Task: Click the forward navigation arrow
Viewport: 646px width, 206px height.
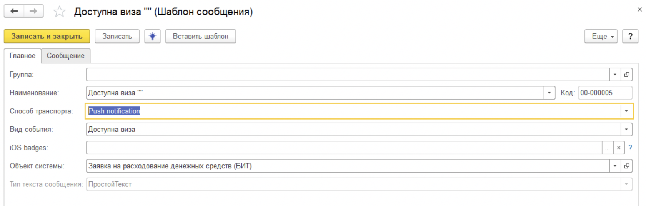Action: 33,11
